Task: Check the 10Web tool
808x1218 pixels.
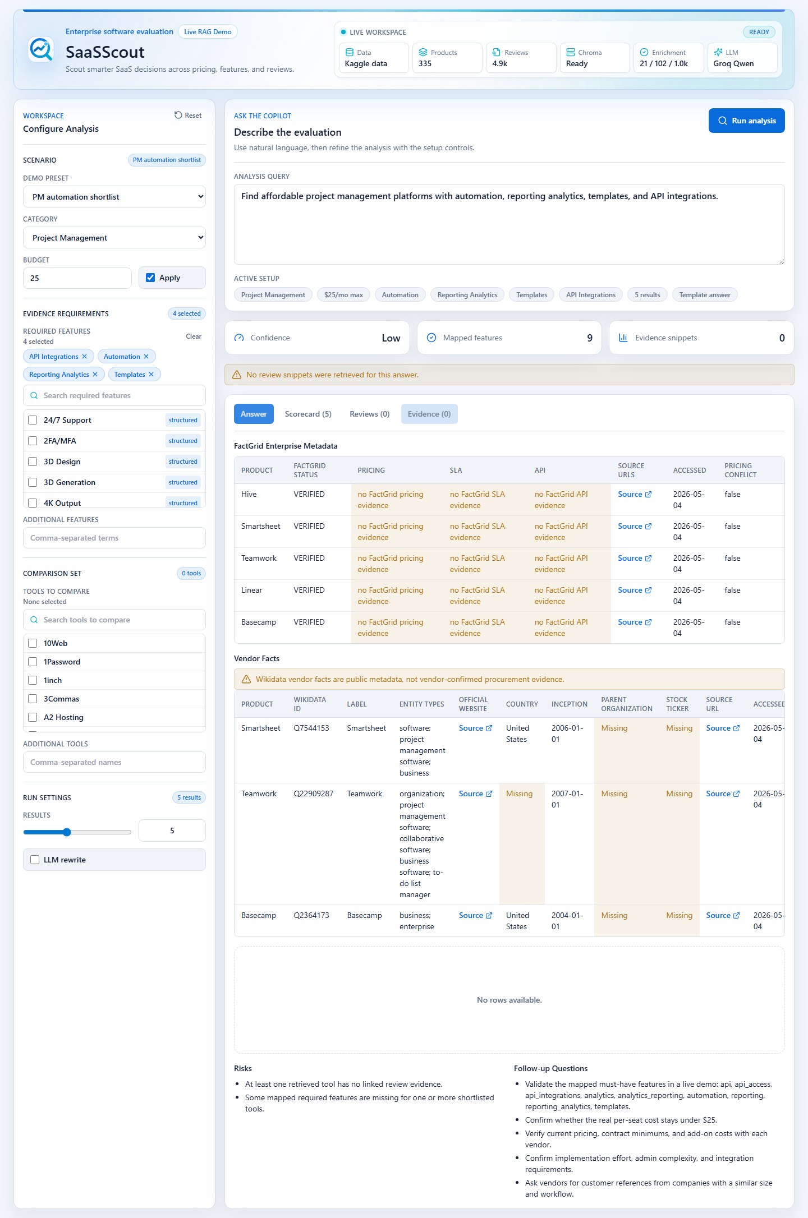Action: click(x=33, y=643)
